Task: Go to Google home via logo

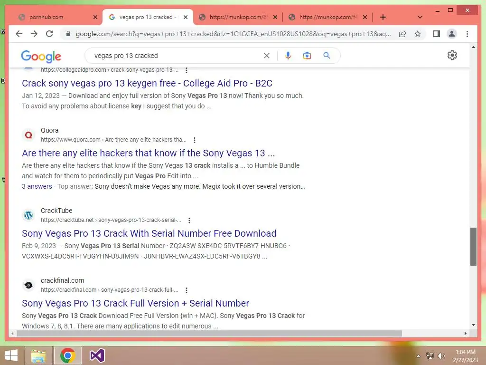Action: click(41, 56)
